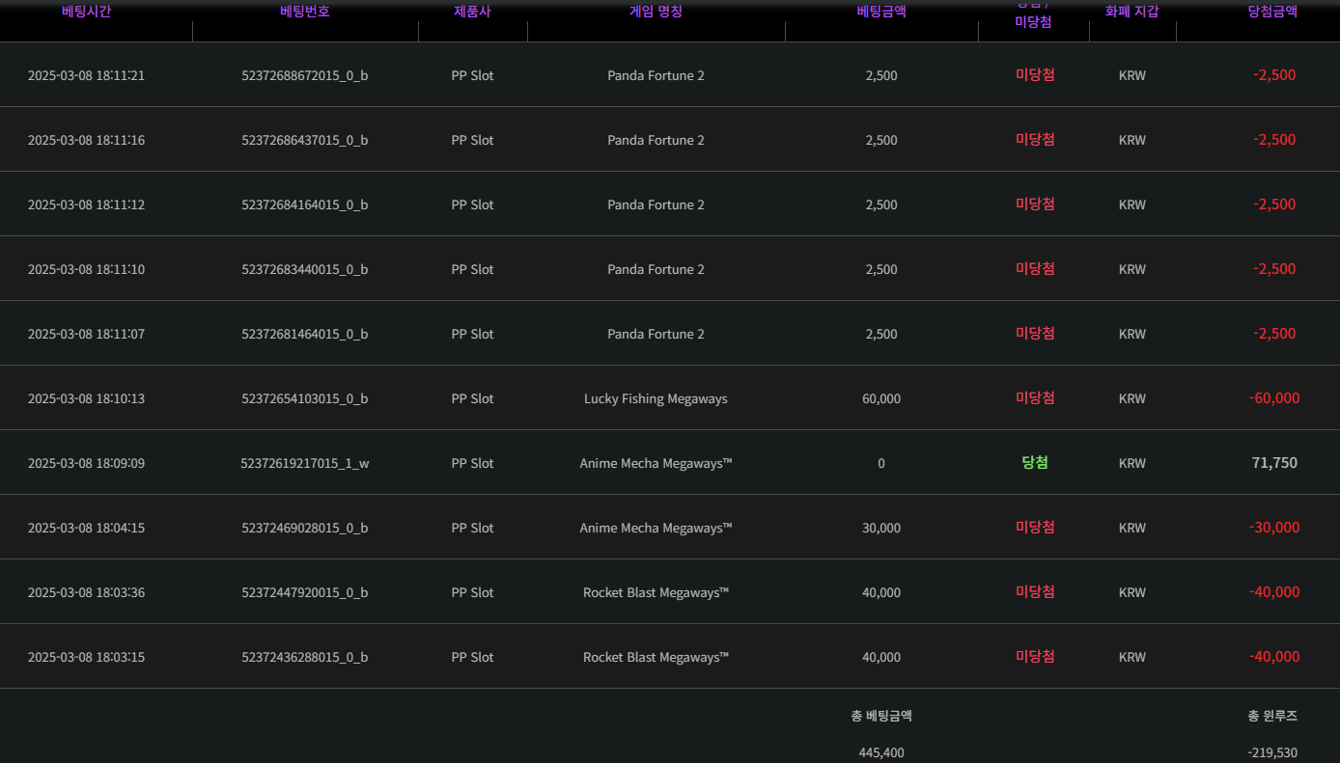The height and width of the screenshot is (763, 1340).
Task: Select the 2,500 bet amount in the 18:11:16 row
Action: pos(881,140)
